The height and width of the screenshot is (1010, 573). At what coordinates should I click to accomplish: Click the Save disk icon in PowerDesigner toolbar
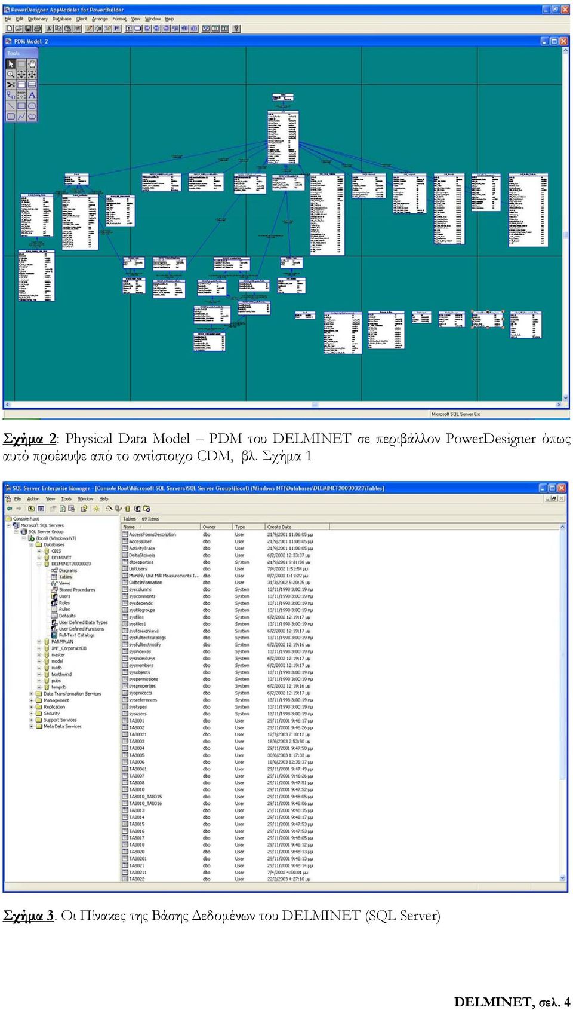28,28
